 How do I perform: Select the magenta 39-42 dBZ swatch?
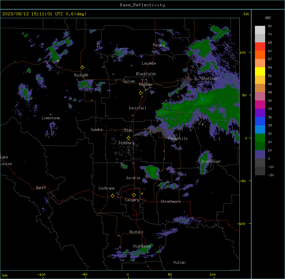pos(260,104)
